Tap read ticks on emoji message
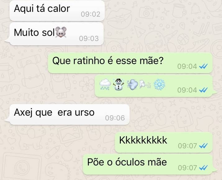222x180 pixels. click(x=203, y=90)
